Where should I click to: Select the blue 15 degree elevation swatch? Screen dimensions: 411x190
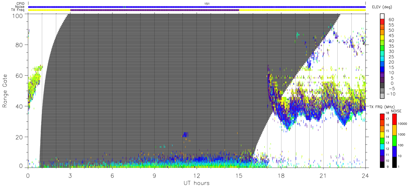(382, 69)
